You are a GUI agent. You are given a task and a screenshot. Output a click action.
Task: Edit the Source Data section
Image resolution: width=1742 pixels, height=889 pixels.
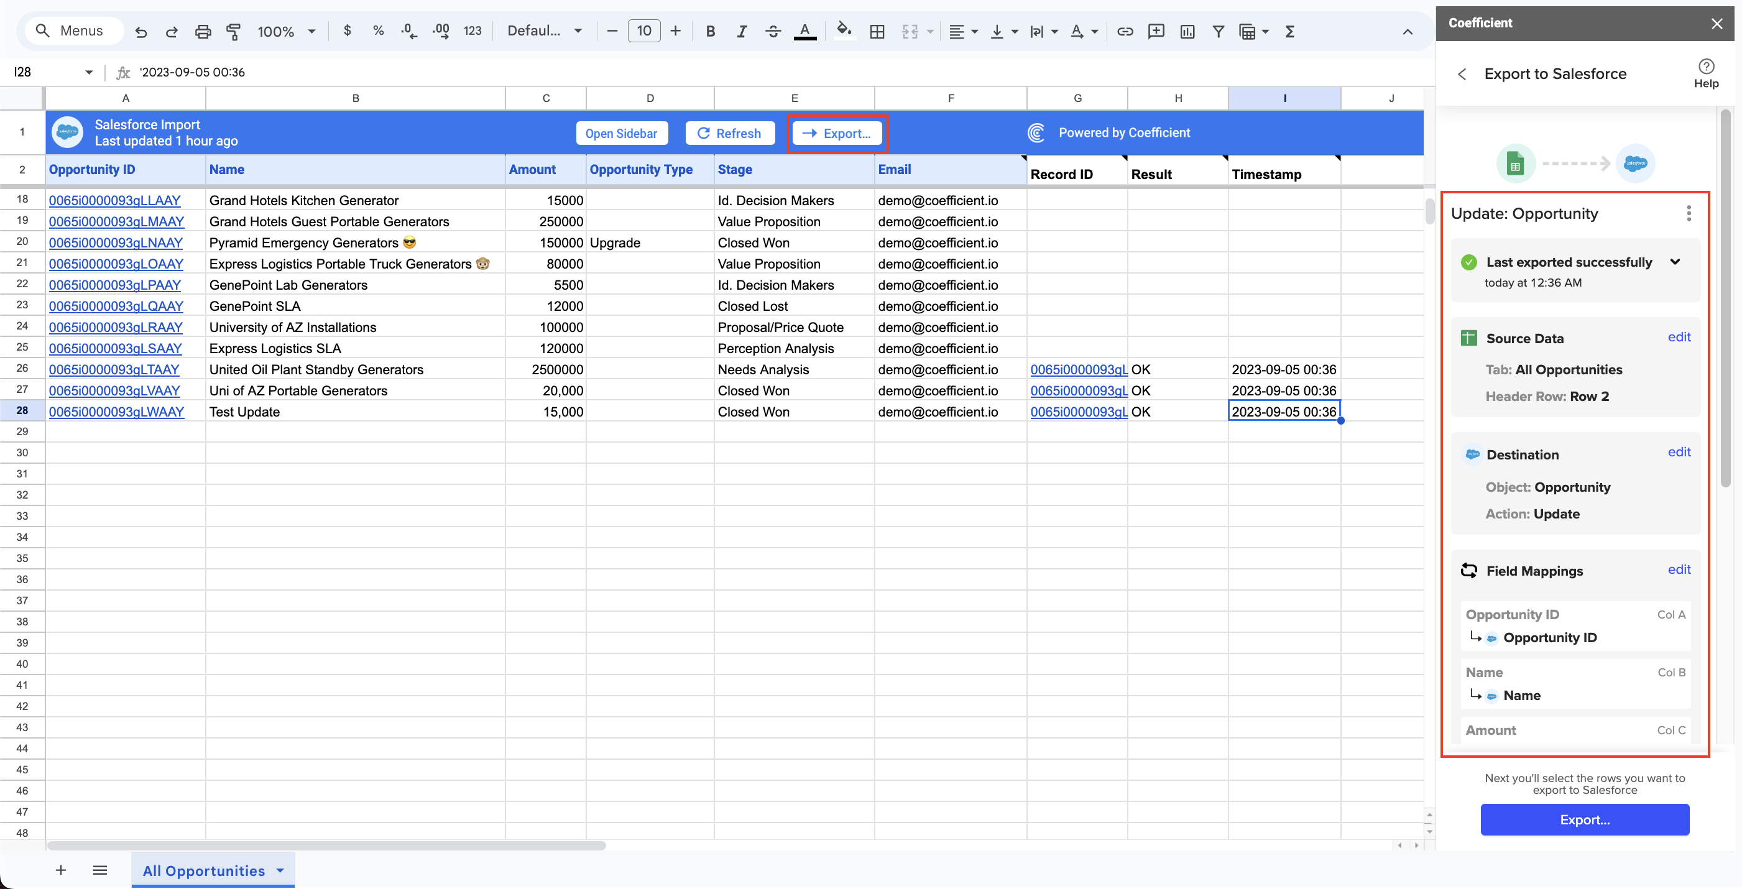(x=1679, y=337)
